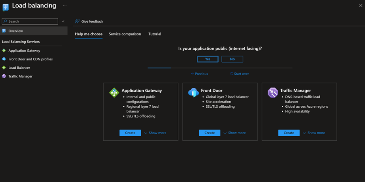Screen dimensions: 365x182
Task: Open the ellipsis menu next to Load balancing
Action: [65, 5]
